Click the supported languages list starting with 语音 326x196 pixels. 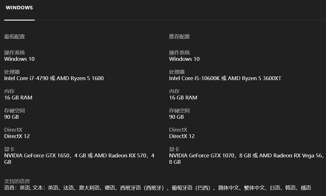(x=157, y=188)
